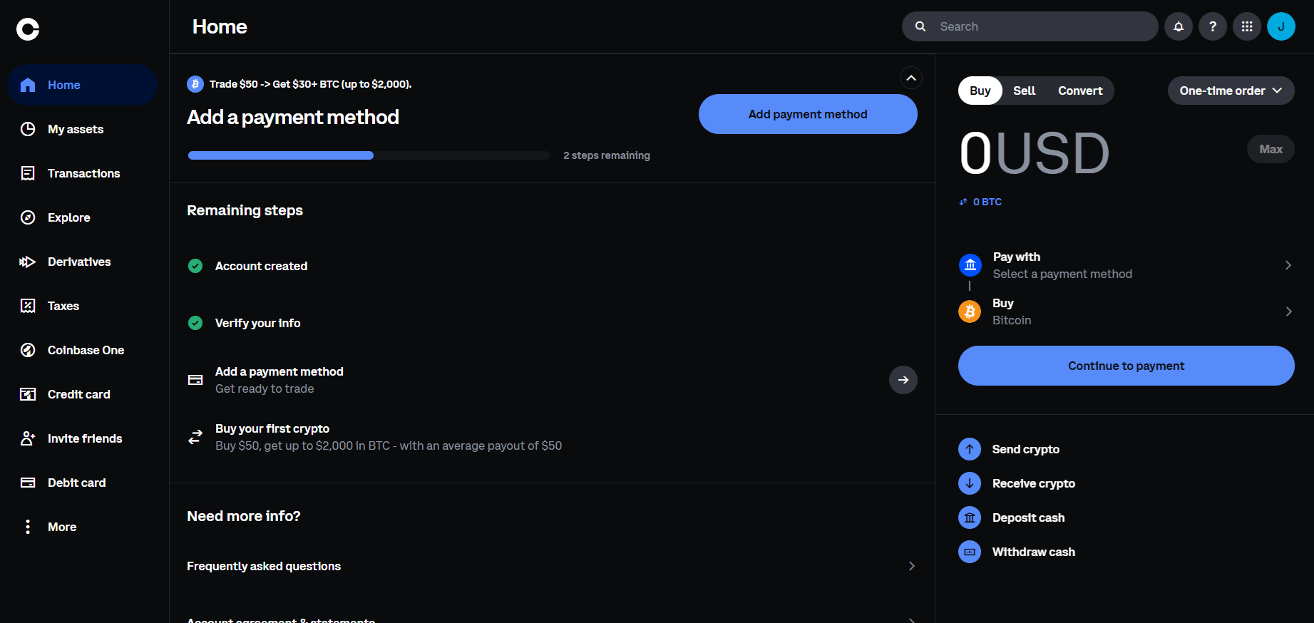Viewport: 1314px width, 623px height.
Task: Click the Invite friends person icon
Action: 28,438
